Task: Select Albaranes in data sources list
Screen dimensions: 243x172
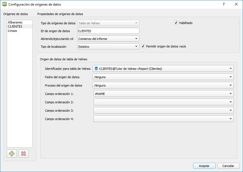Action: coord(15,22)
